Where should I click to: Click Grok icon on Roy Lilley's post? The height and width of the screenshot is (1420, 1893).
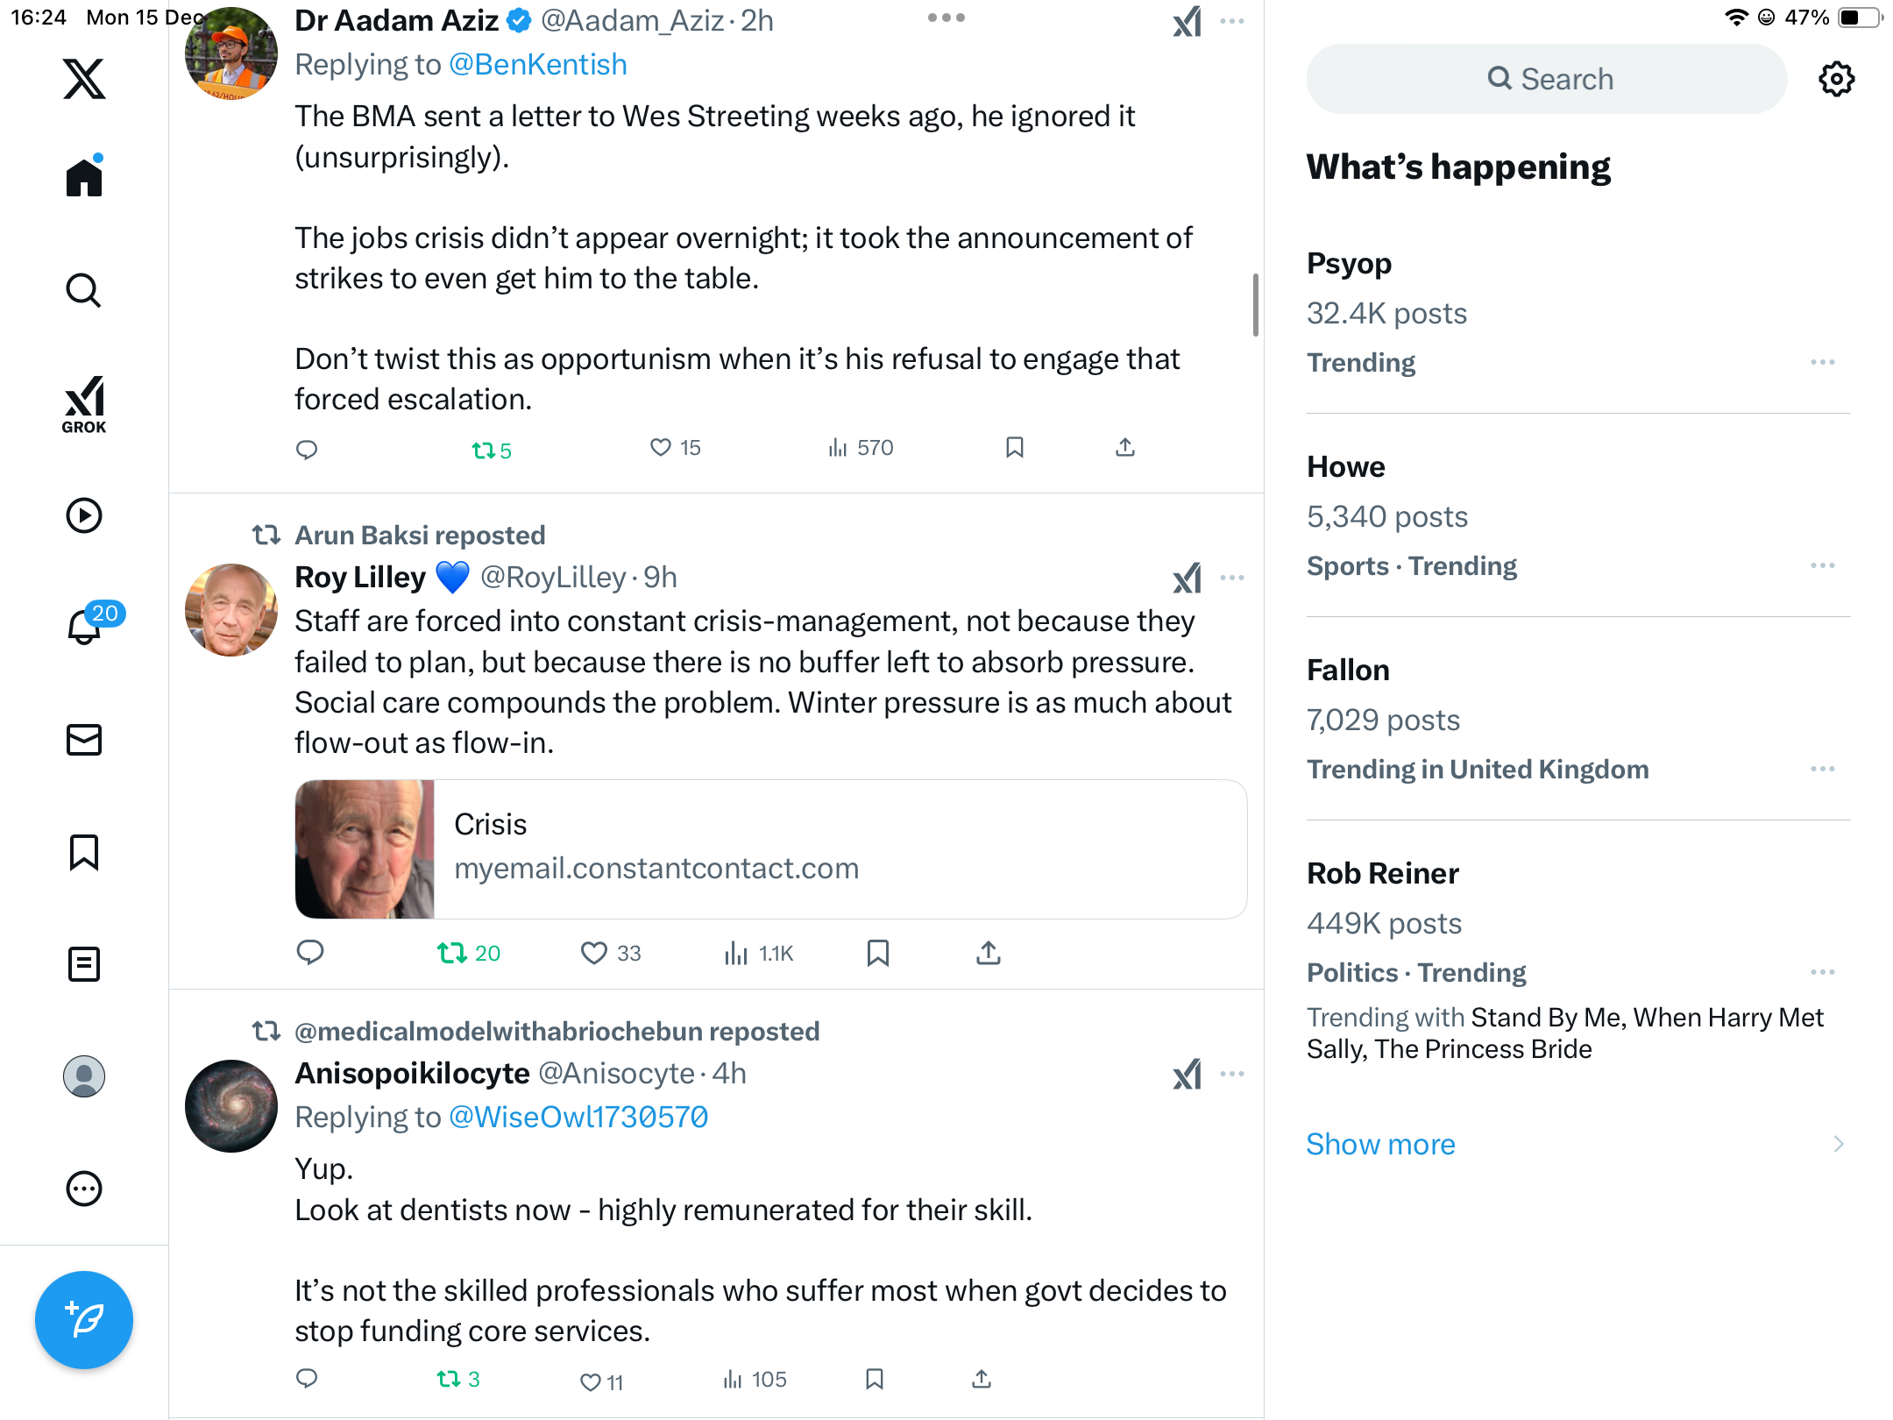(1187, 578)
